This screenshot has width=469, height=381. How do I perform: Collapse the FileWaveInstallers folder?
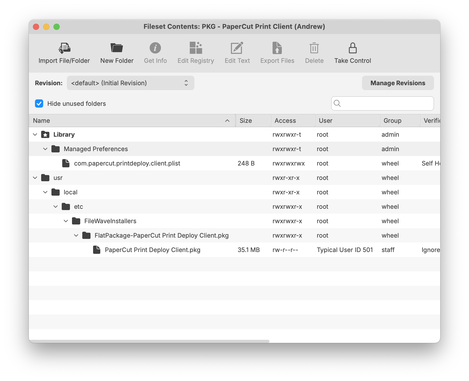(66, 221)
